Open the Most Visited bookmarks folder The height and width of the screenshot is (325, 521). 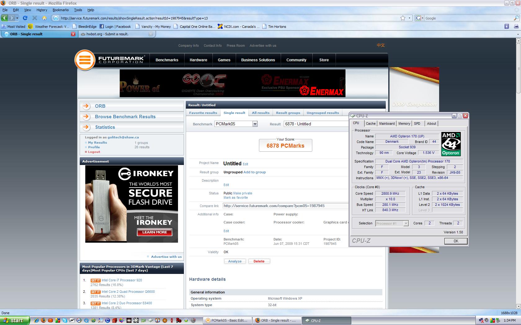tap(14, 27)
